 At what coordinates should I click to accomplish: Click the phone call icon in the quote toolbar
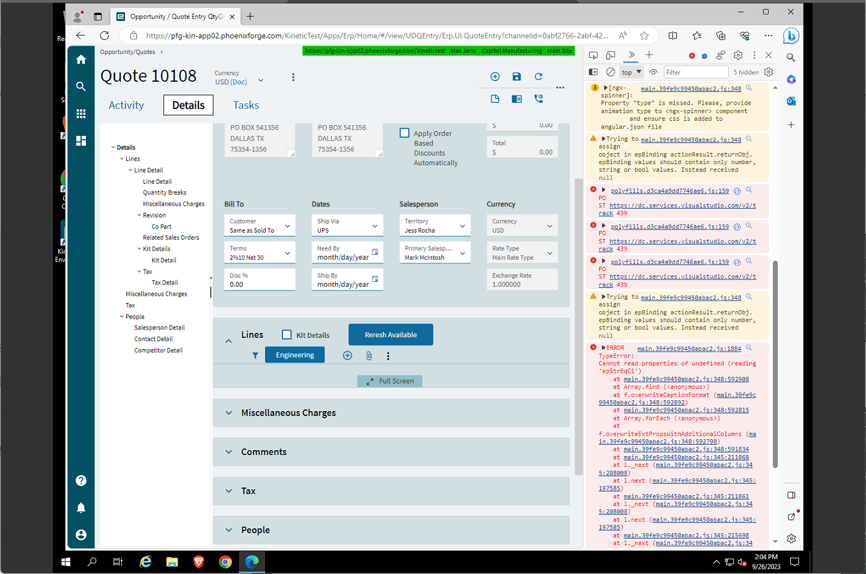tap(538, 99)
